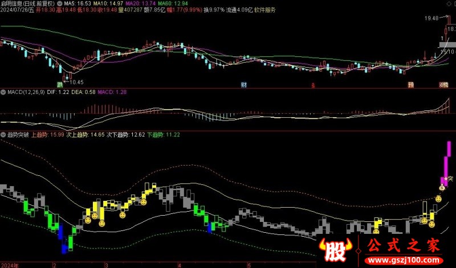The height and width of the screenshot is (268, 456).
Task: Click the orange 预 event marker
Action: click(x=410, y=85)
